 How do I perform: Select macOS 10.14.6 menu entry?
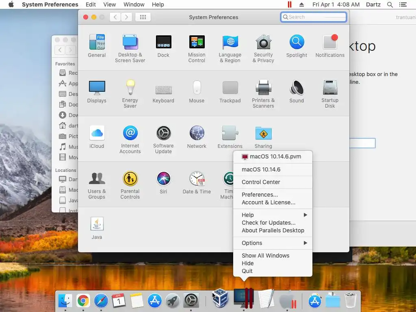click(x=273, y=169)
